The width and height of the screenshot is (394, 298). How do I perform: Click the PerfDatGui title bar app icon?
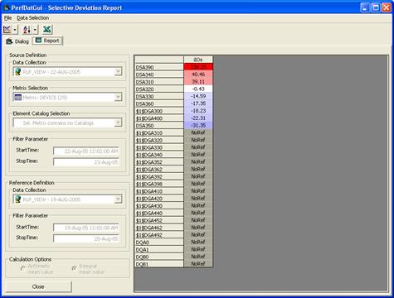[x=6, y=7]
